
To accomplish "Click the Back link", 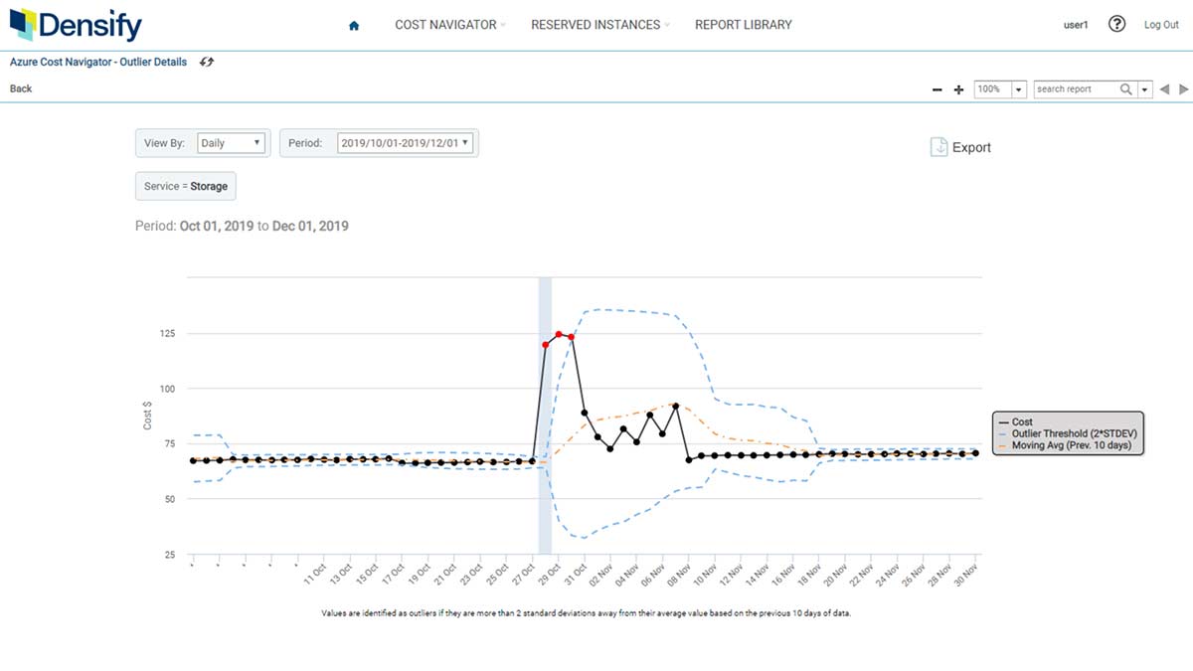I will tap(20, 88).
